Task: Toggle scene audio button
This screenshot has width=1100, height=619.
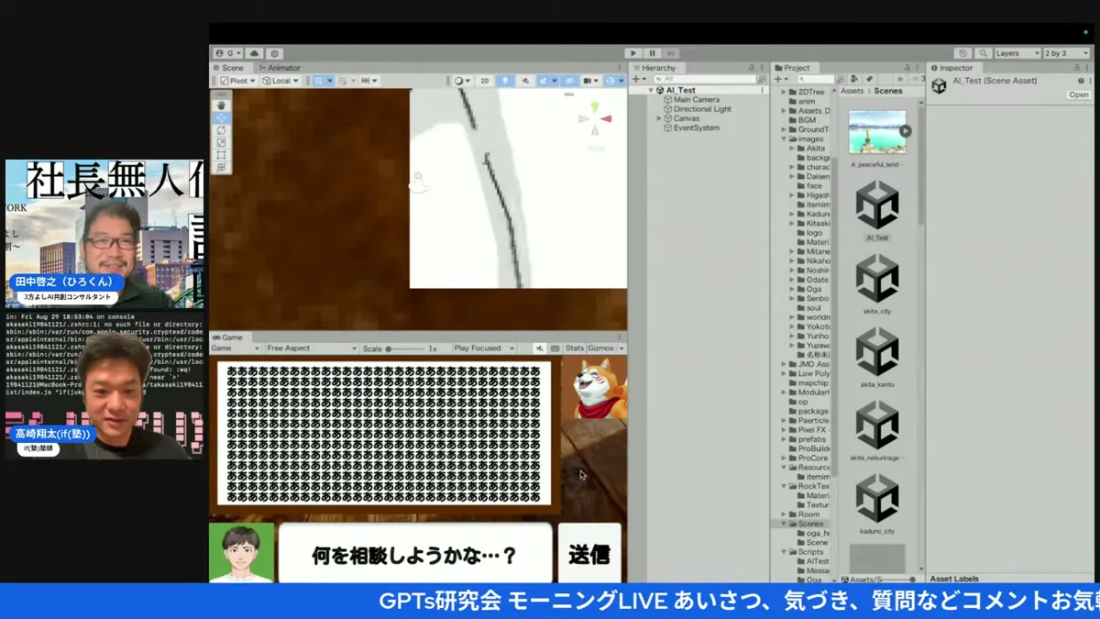Action: [x=525, y=81]
